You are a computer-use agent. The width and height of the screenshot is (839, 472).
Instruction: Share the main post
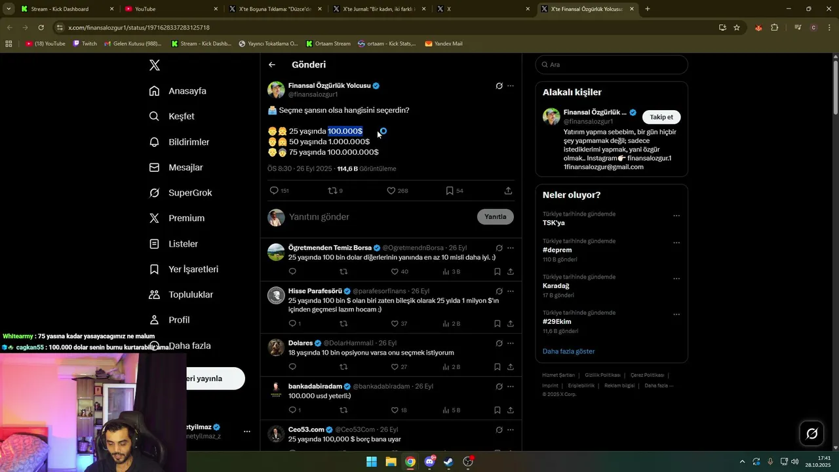(508, 191)
